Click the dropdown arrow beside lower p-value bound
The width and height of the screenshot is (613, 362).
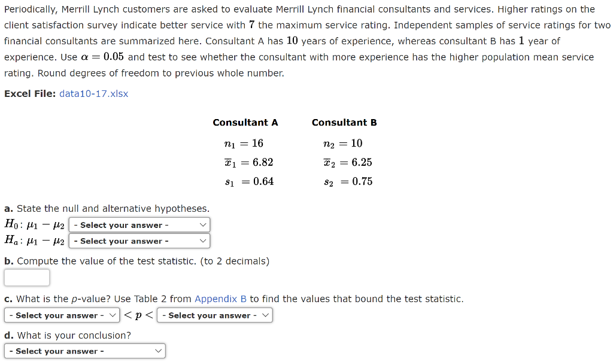[x=114, y=315]
